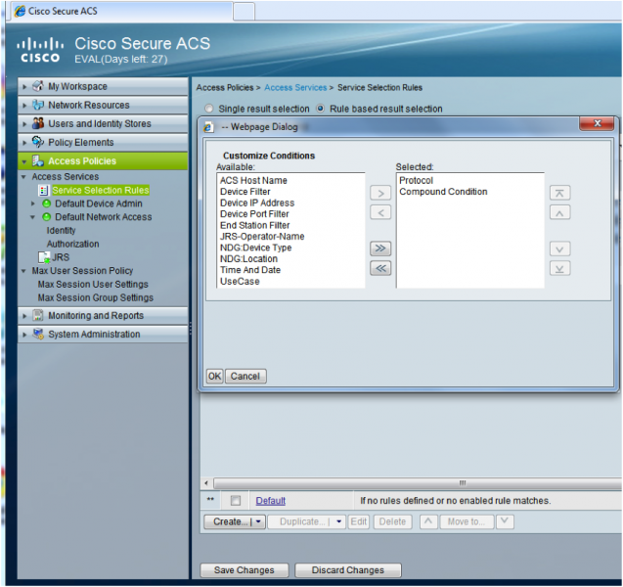Select Single result selection radio button
The height and width of the screenshot is (587, 623).
click(x=209, y=109)
